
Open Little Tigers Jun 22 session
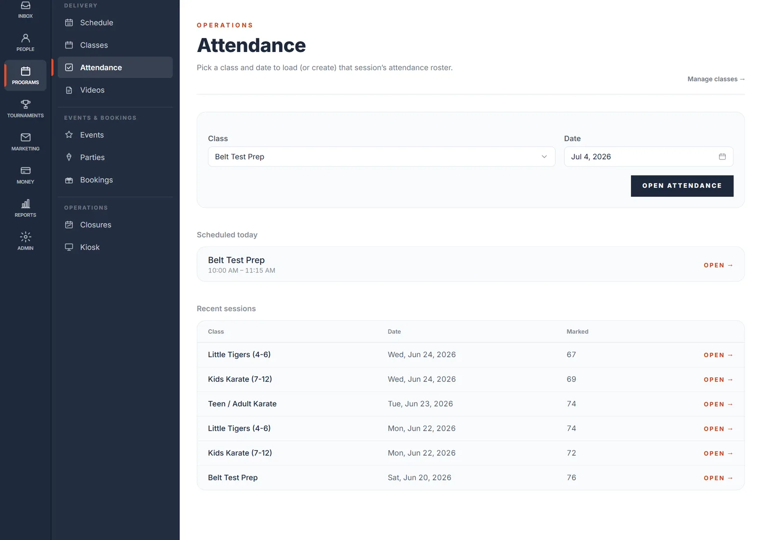718,429
